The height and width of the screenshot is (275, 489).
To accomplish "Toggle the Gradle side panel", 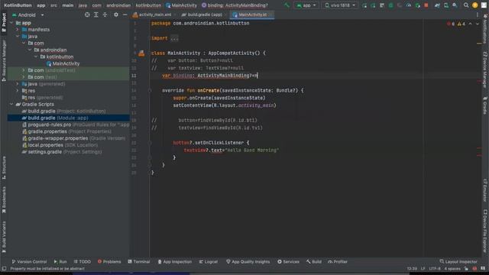I will pos(485,105).
